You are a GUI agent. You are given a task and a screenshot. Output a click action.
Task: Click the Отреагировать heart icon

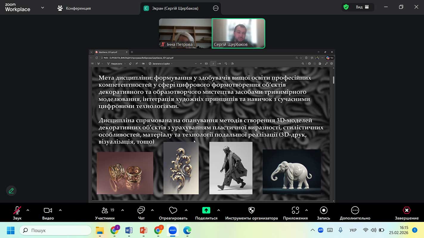[173, 213]
